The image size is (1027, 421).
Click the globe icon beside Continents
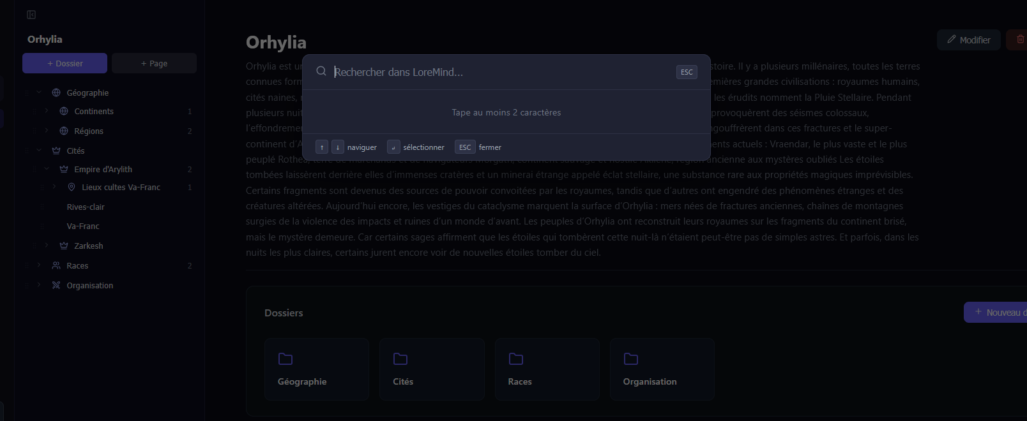[64, 111]
